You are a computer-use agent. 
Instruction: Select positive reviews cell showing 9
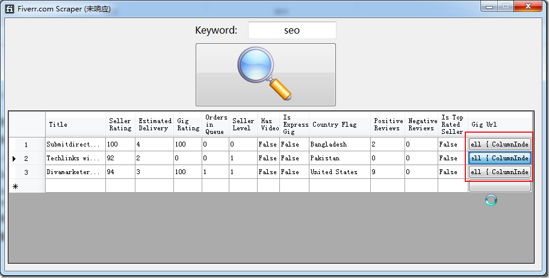pos(388,172)
